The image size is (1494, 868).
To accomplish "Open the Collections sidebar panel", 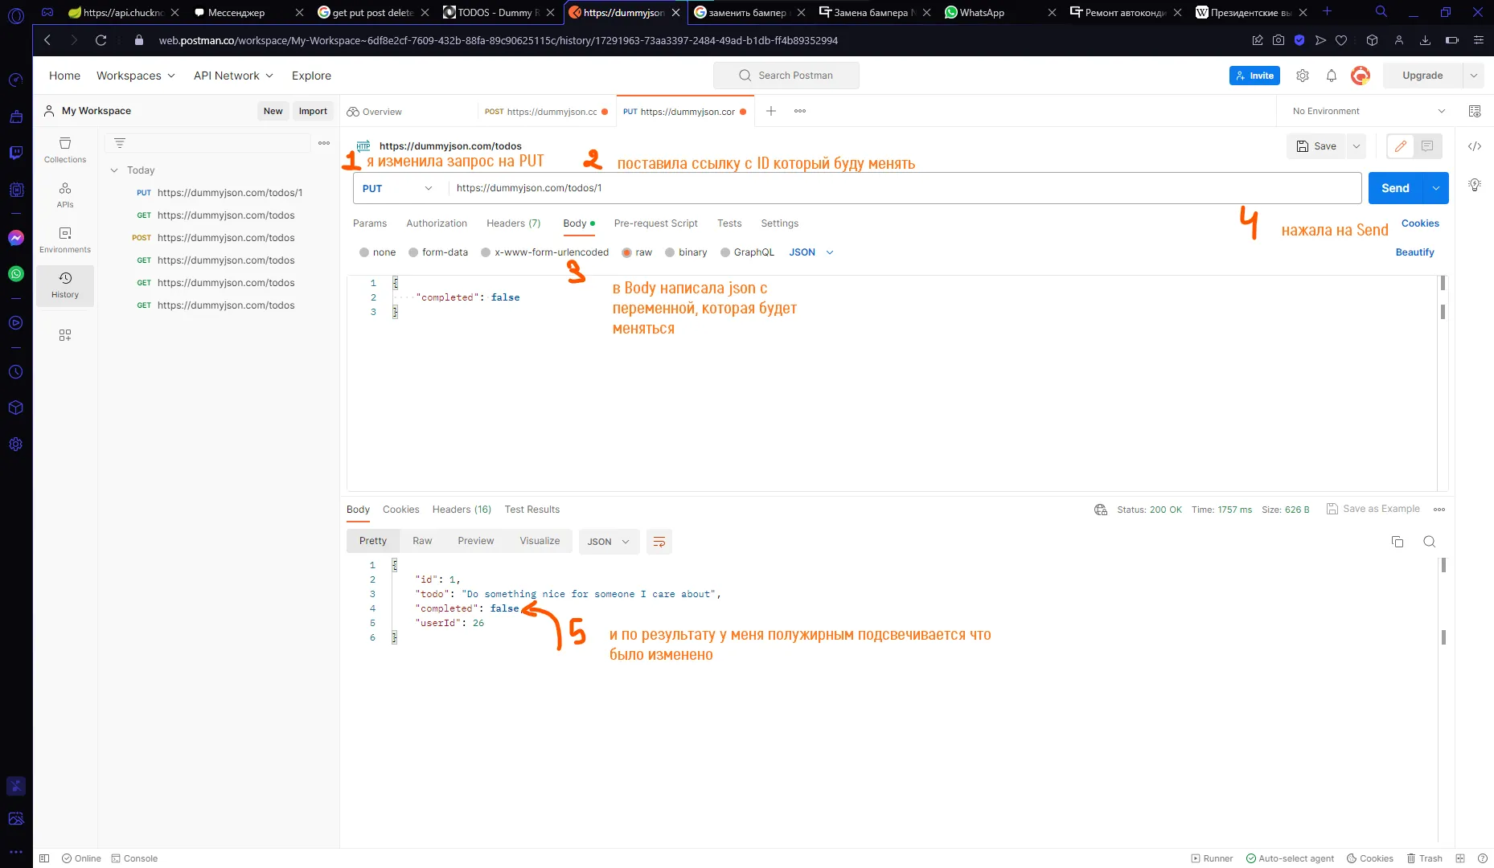I will pos(65,150).
